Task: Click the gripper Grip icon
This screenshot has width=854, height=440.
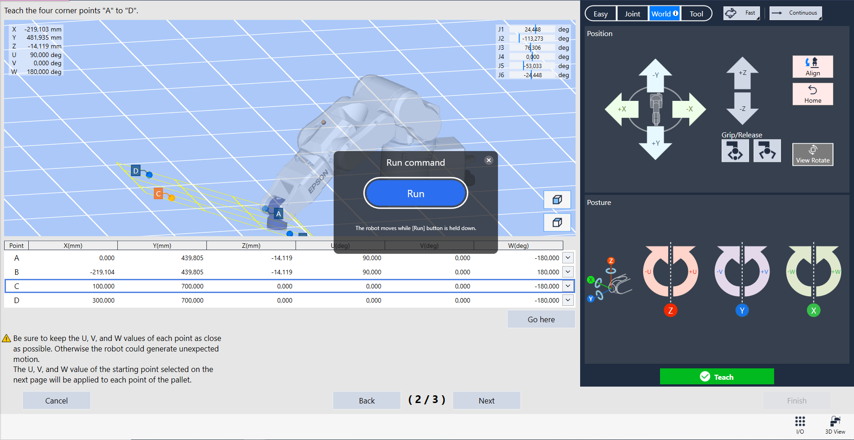Action: tap(735, 151)
